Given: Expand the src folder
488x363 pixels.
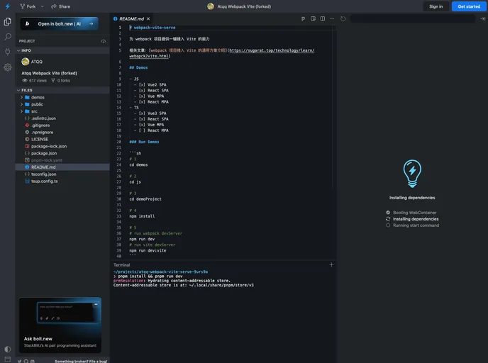Looking at the screenshot, I should coord(62,111).
